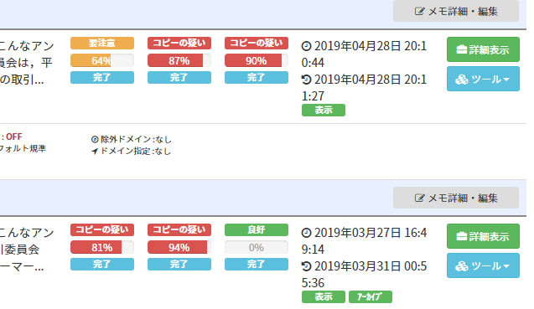
Task: Click コピーの疑い label above 94%
Action: [x=179, y=229]
